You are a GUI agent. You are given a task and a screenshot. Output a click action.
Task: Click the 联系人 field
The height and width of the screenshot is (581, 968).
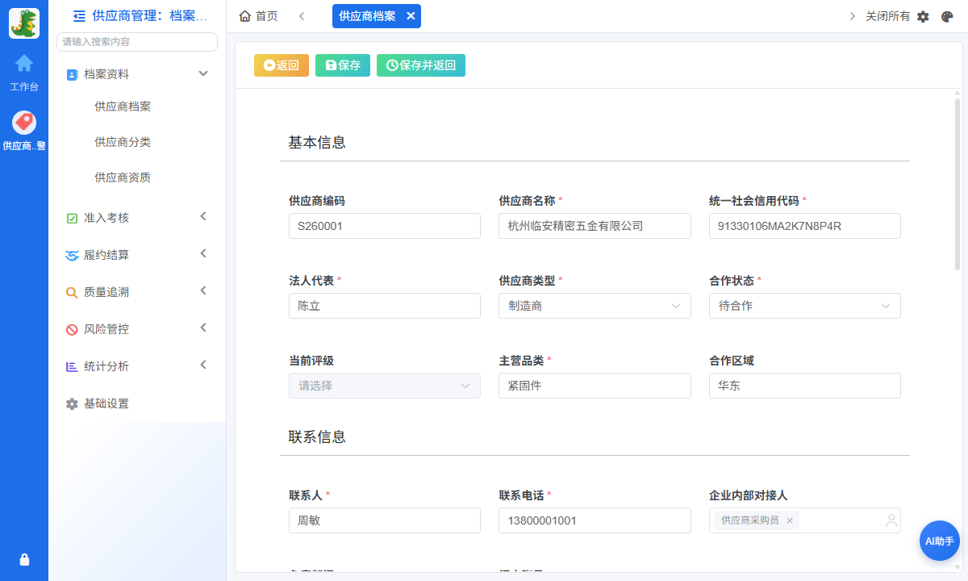point(385,520)
